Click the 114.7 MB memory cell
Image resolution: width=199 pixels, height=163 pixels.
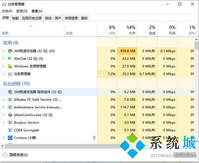(x=127, y=107)
